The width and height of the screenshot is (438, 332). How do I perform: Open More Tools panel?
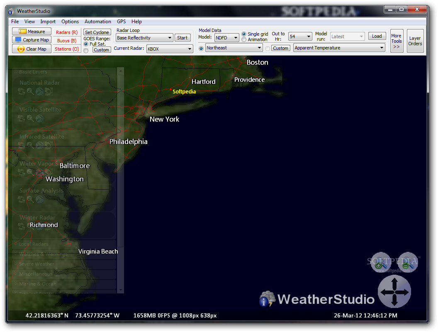point(397,41)
